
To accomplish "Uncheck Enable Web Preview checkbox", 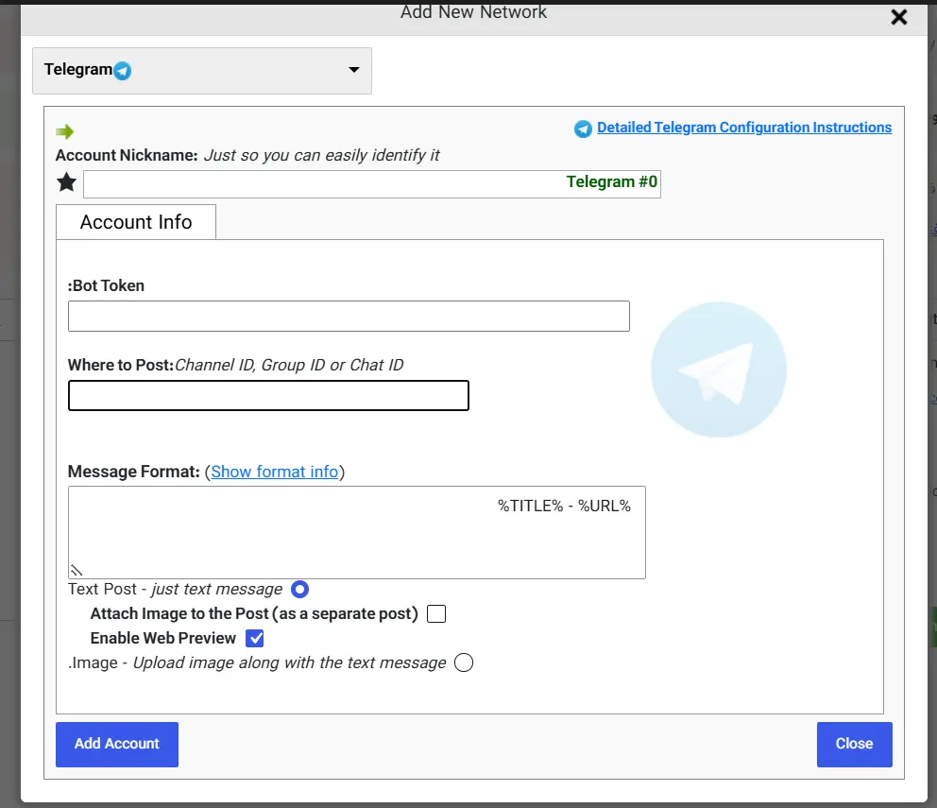I will tap(255, 638).
